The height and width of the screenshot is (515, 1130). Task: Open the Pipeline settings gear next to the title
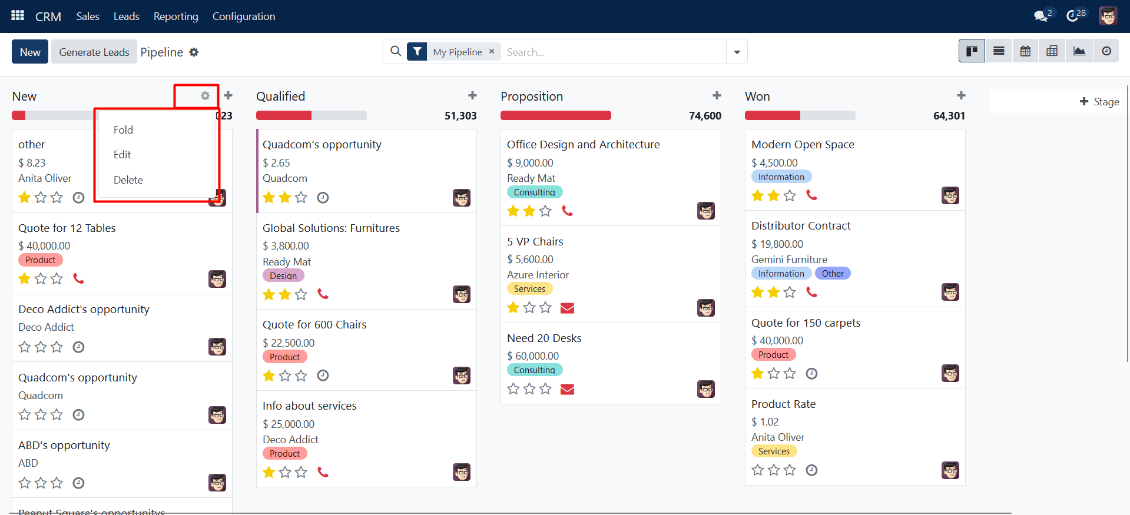point(194,52)
